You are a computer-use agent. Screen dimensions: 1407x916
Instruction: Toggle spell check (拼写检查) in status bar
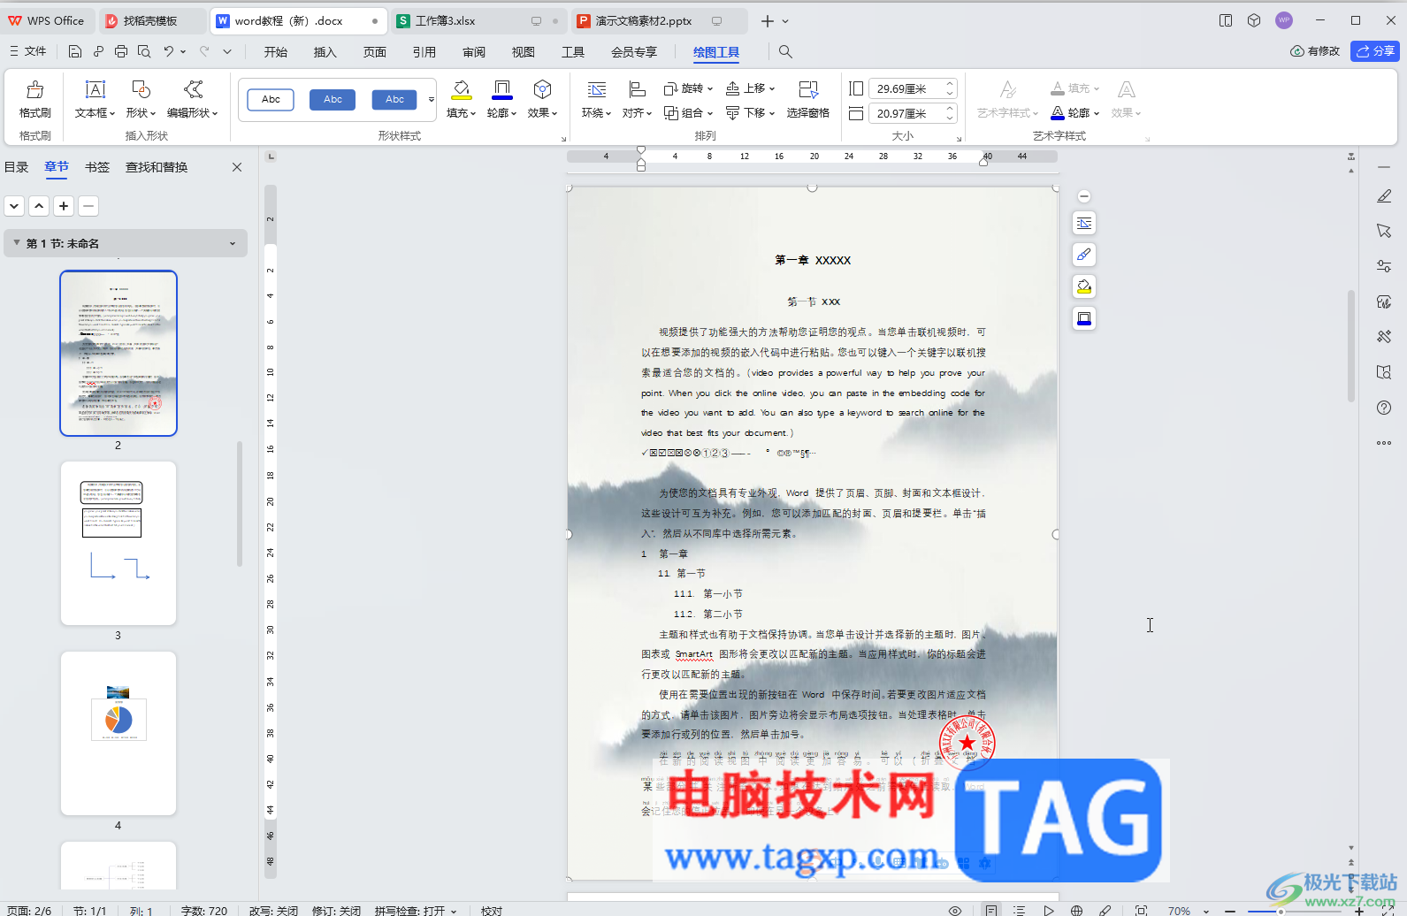coord(416,910)
